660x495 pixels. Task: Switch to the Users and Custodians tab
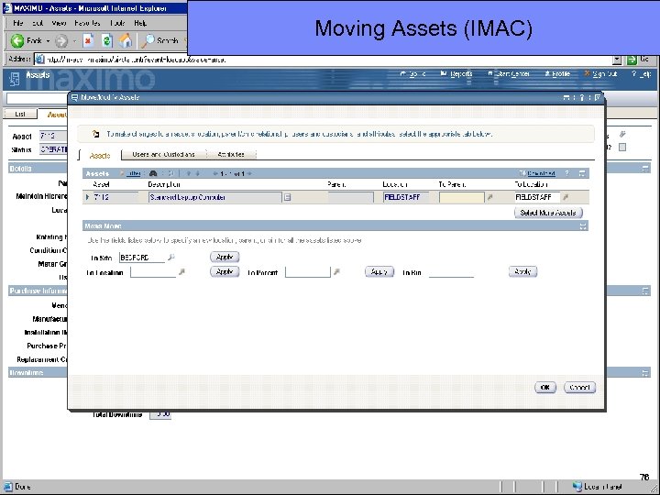click(x=164, y=155)
